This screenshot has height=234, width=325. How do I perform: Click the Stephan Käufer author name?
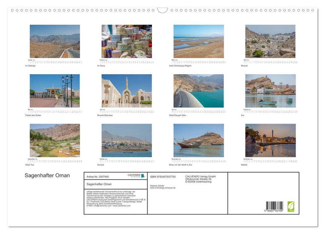[x=157, y=186]
